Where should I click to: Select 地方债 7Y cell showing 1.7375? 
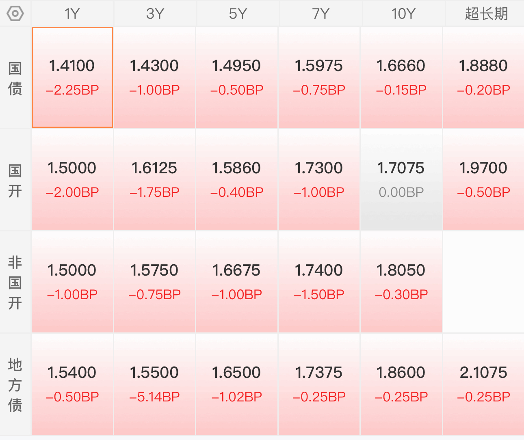[319, 384]
